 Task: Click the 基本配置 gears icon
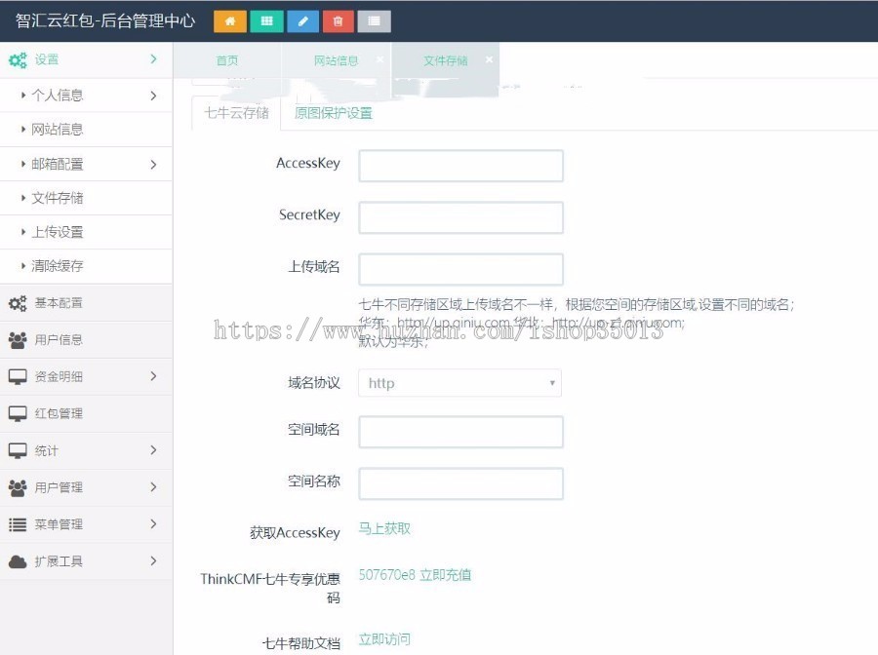(17, 304)
